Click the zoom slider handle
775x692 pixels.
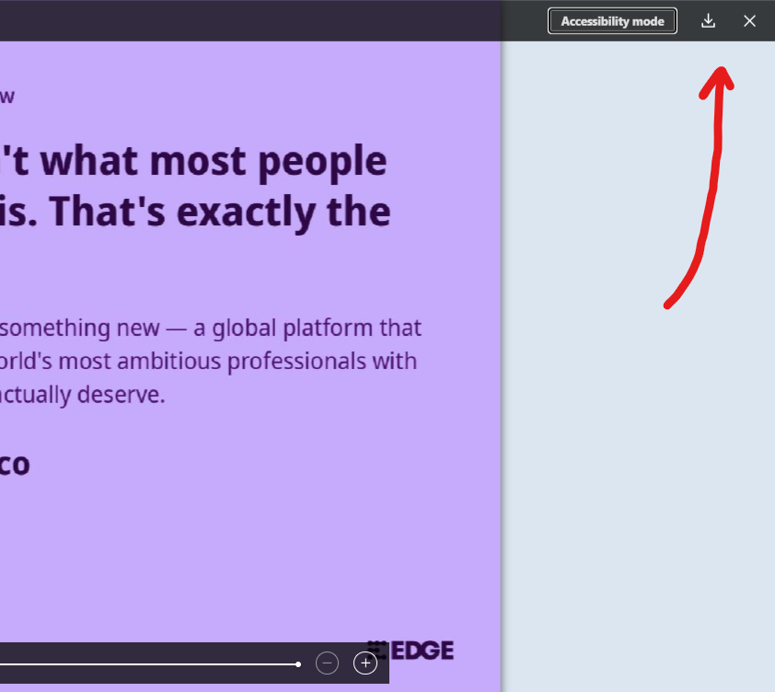pyautogui.click(x=298, y=663)
